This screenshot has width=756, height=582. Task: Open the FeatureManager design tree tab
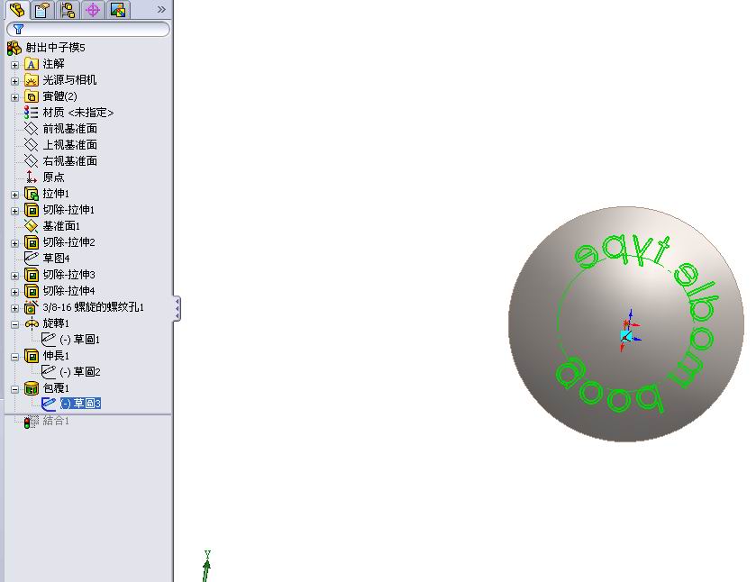tap(17, 10)
